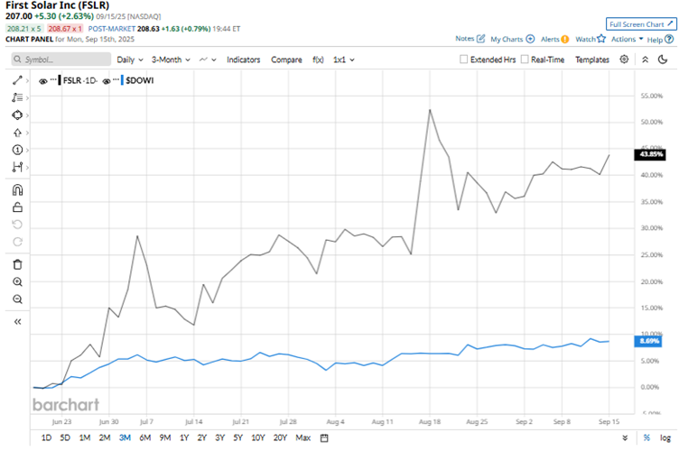This screenshot has height=451, width=679.
Task: Add to Watch list star
Action: pos(591,39)
